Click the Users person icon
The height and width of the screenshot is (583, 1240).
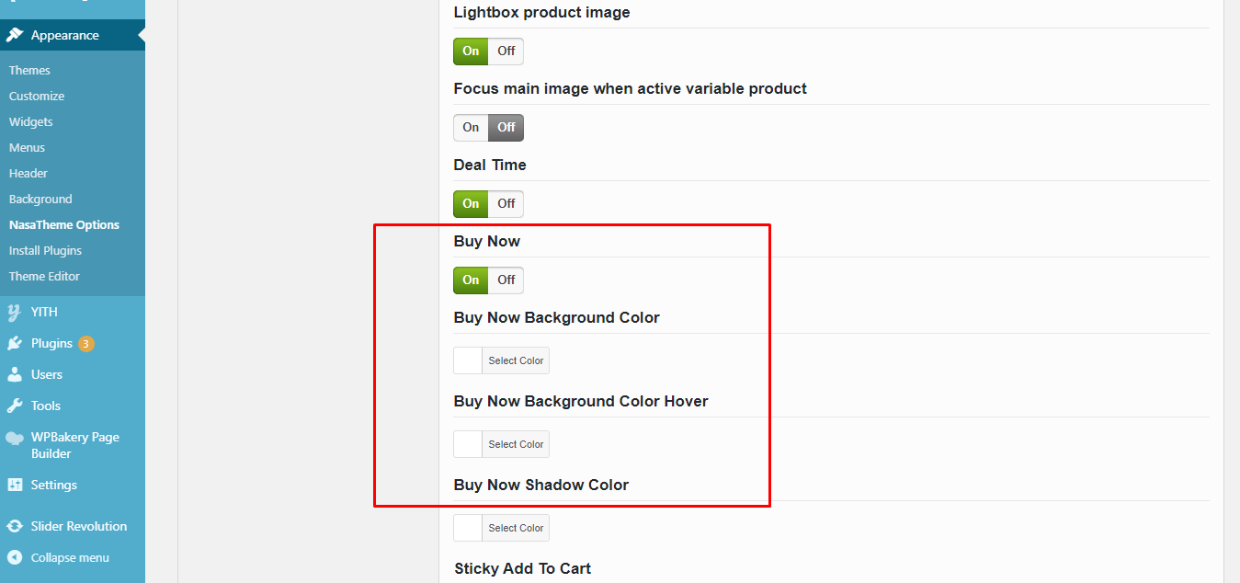pos(15,374)
